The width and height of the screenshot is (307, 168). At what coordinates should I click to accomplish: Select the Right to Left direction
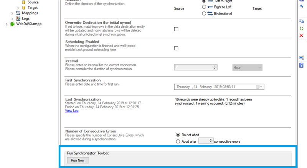(204, 7)
